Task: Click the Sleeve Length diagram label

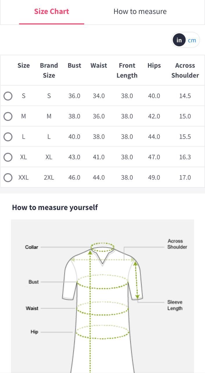Action: point(175,305)
